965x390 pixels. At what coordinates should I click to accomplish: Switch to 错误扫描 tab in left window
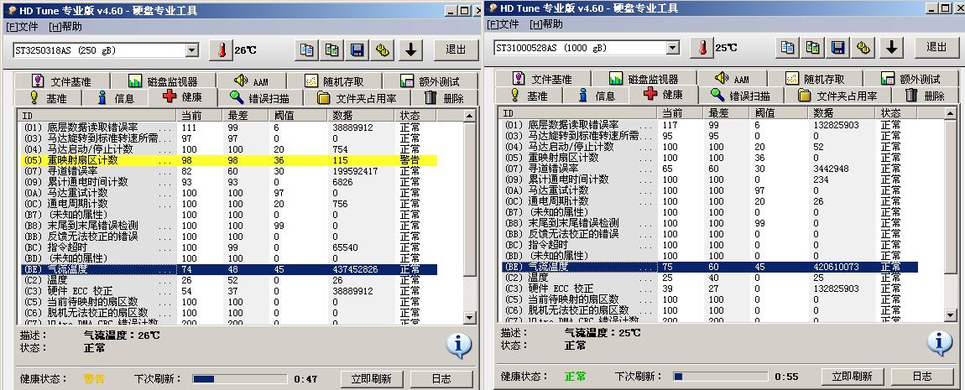click(x=260, y=98)
